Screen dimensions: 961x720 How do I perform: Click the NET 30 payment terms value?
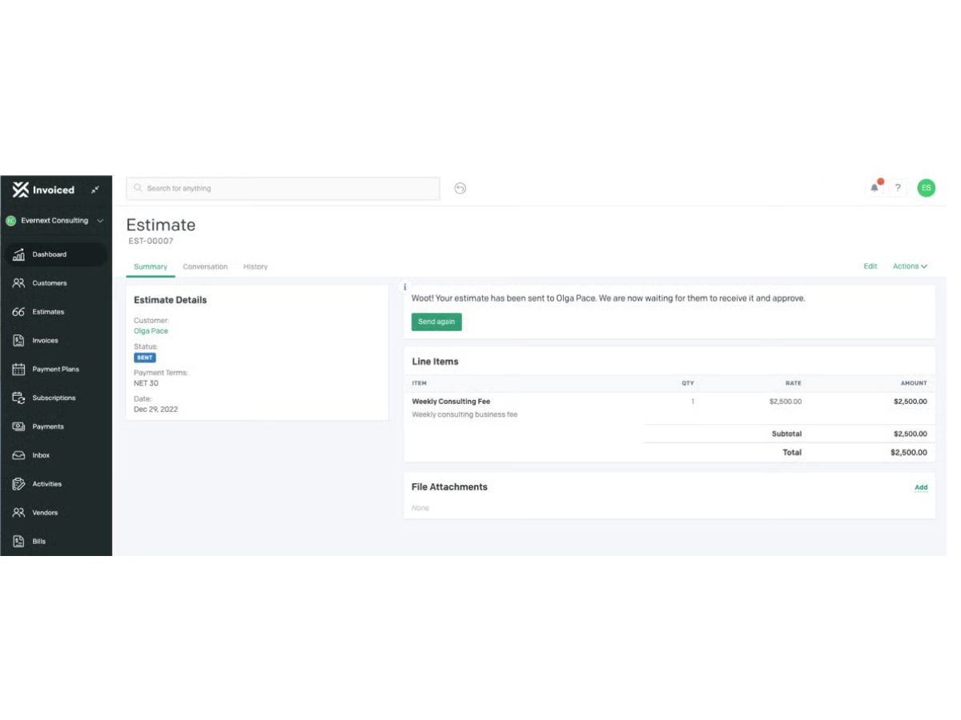pyautogui.click(x=147, y=383)
